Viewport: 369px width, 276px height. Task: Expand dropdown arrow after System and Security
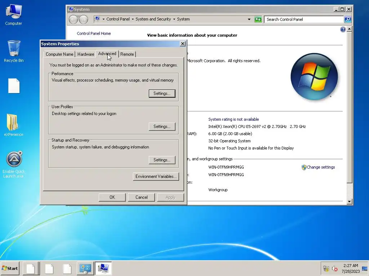(174, 19)
